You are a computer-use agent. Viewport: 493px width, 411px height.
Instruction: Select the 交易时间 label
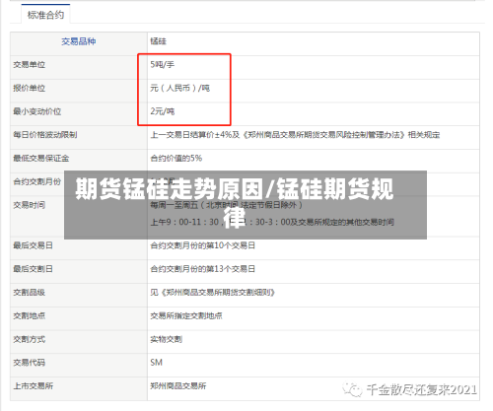pos(30,205)
